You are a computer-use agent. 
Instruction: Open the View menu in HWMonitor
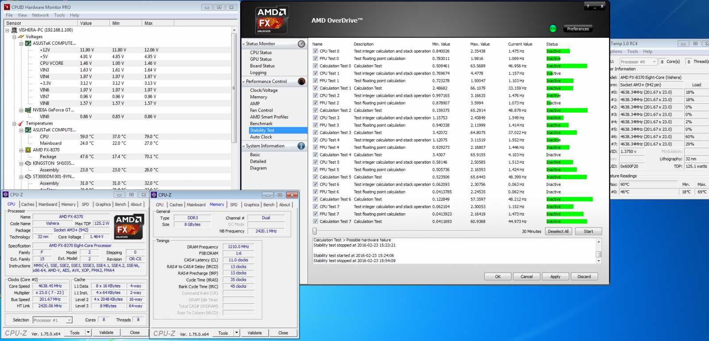click(22, 15)
